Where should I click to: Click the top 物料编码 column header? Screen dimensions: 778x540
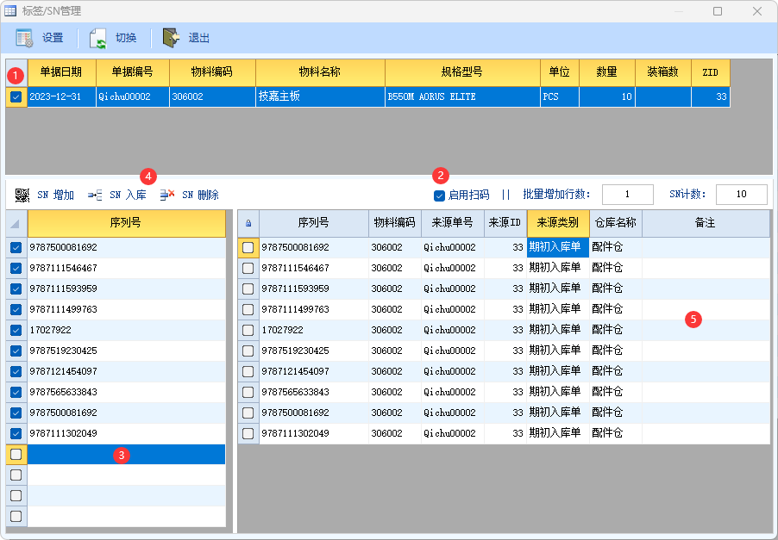[x=212, y=72]
